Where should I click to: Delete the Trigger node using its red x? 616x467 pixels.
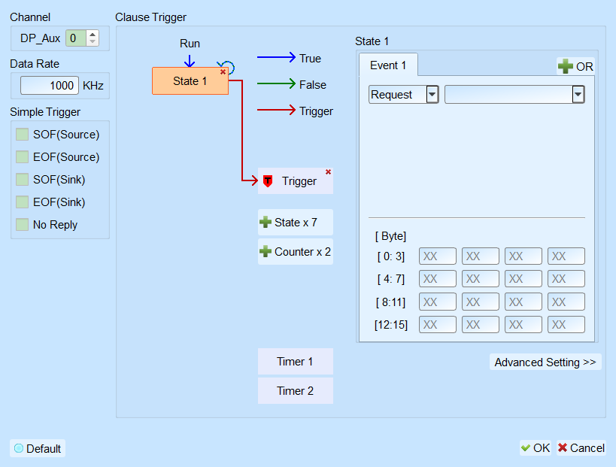(328, 172)
